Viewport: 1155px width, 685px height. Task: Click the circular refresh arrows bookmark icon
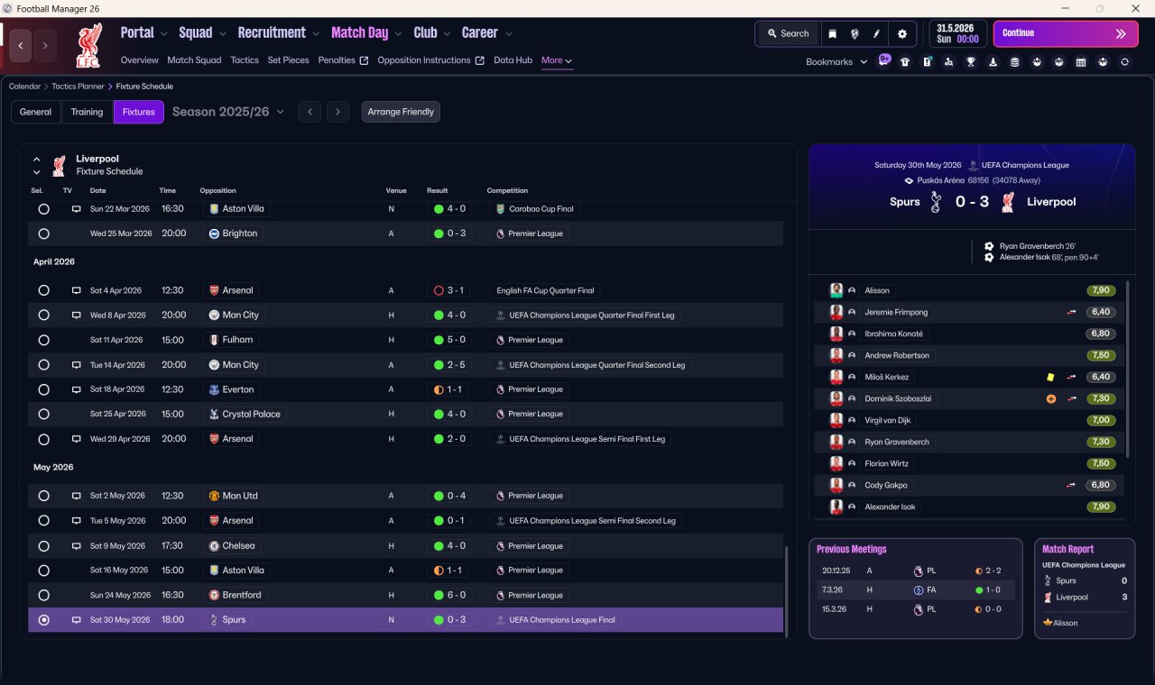click(x=1124, y=62)
